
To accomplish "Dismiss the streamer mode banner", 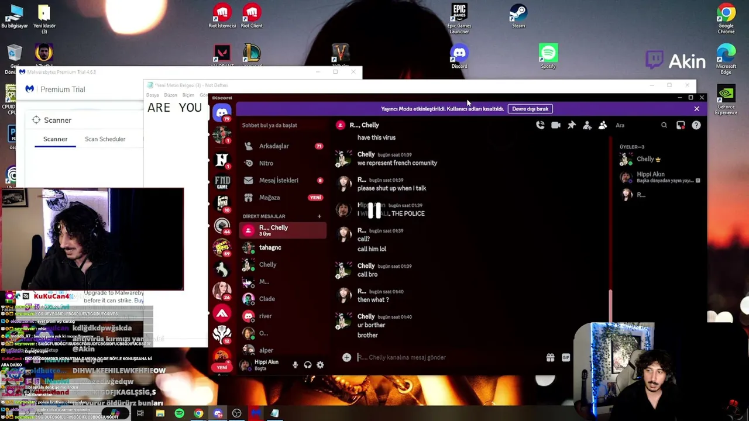I will coord(696,109).
